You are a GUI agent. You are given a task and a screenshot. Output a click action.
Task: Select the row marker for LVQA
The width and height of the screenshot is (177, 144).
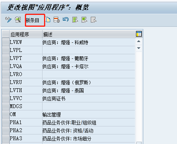[x=6, y=66]
